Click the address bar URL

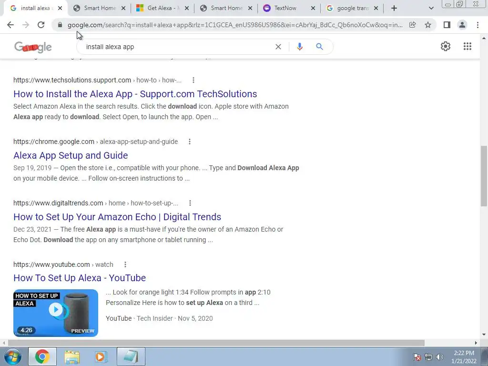pos(235,25)
